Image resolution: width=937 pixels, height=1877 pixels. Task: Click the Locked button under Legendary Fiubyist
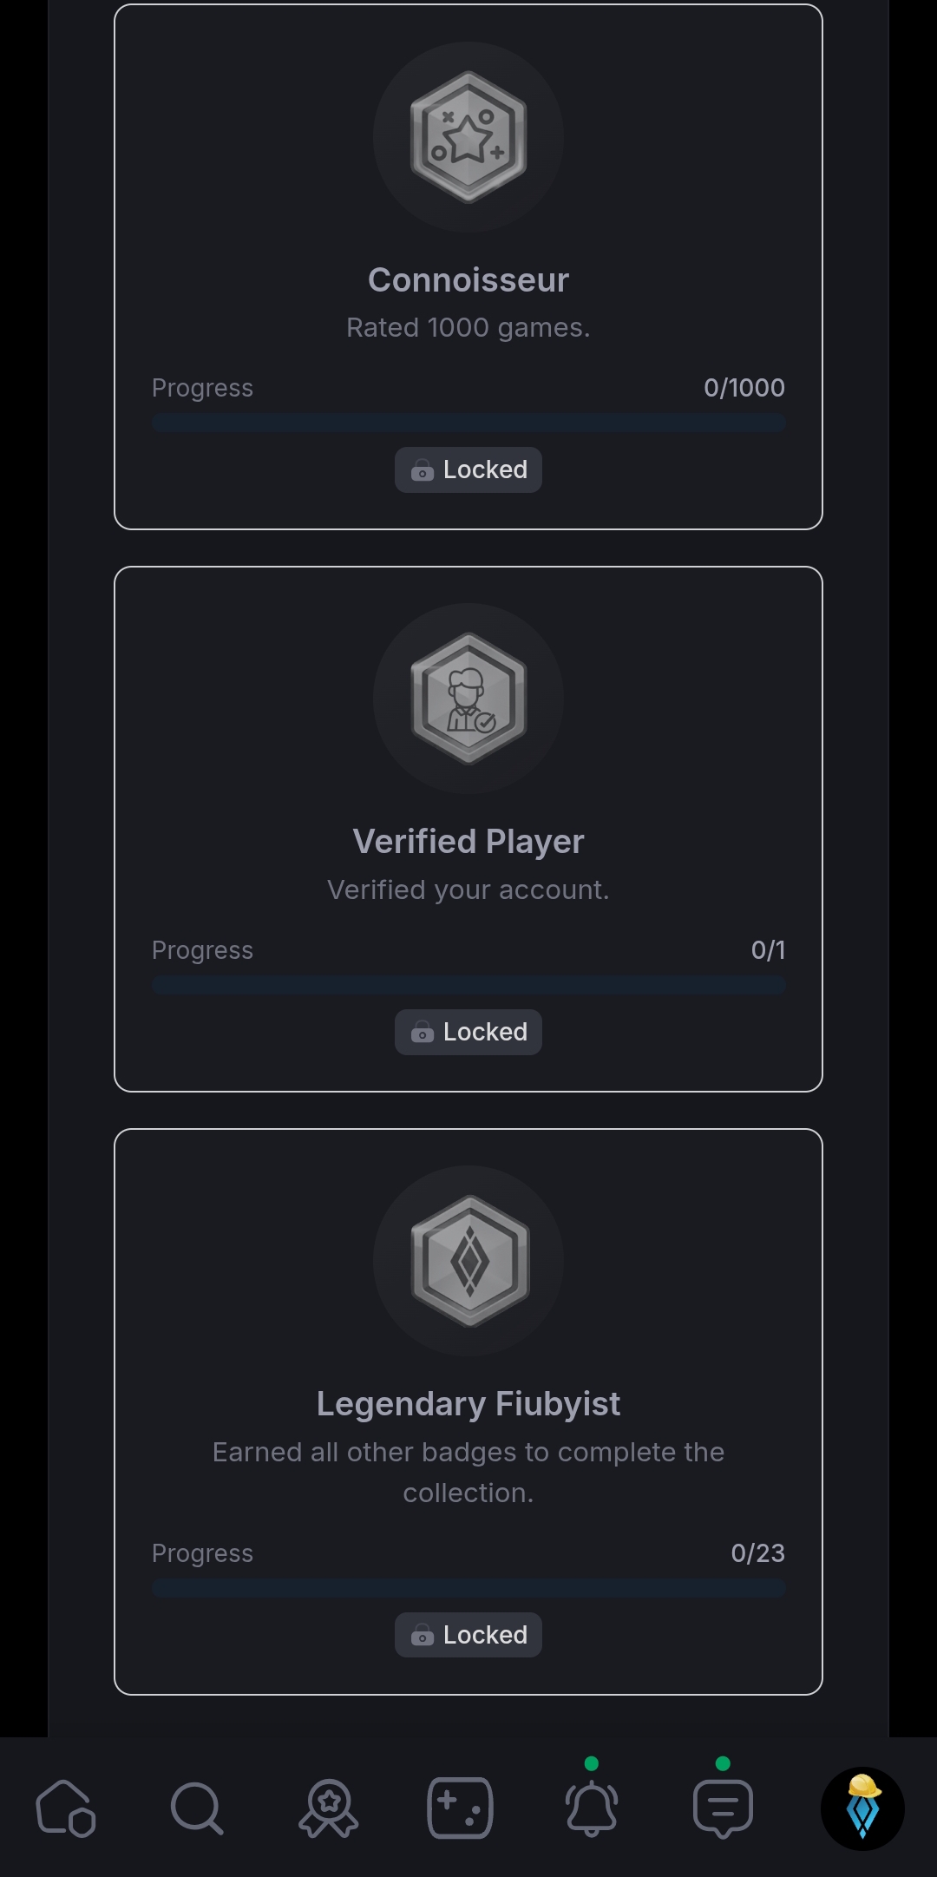coord(468,1635)
